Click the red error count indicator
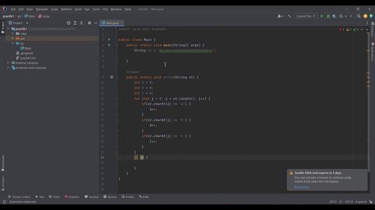This screenshot has height=210, width=375. pos(342,30)
